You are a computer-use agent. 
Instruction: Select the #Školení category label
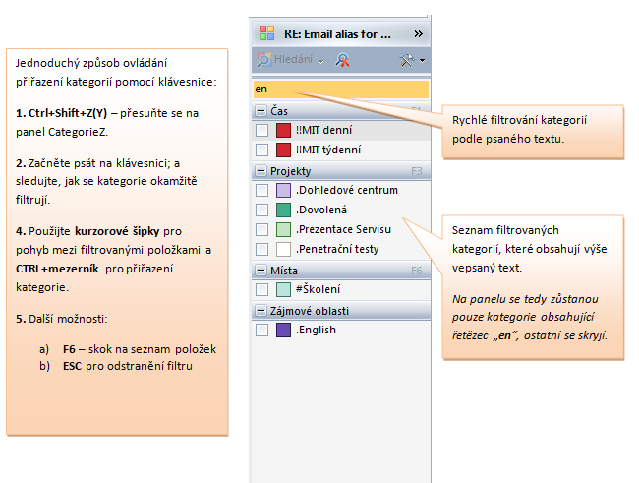tap(318, 289)
